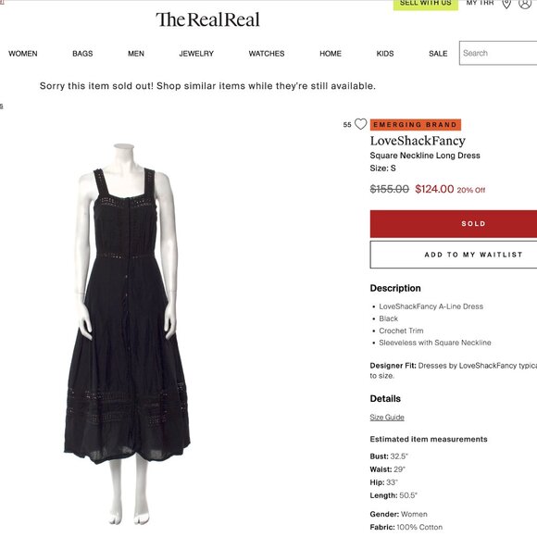This screenshot has height=537, width=537.
Task: Add to My Waitlist
Action: pos(454,255)
